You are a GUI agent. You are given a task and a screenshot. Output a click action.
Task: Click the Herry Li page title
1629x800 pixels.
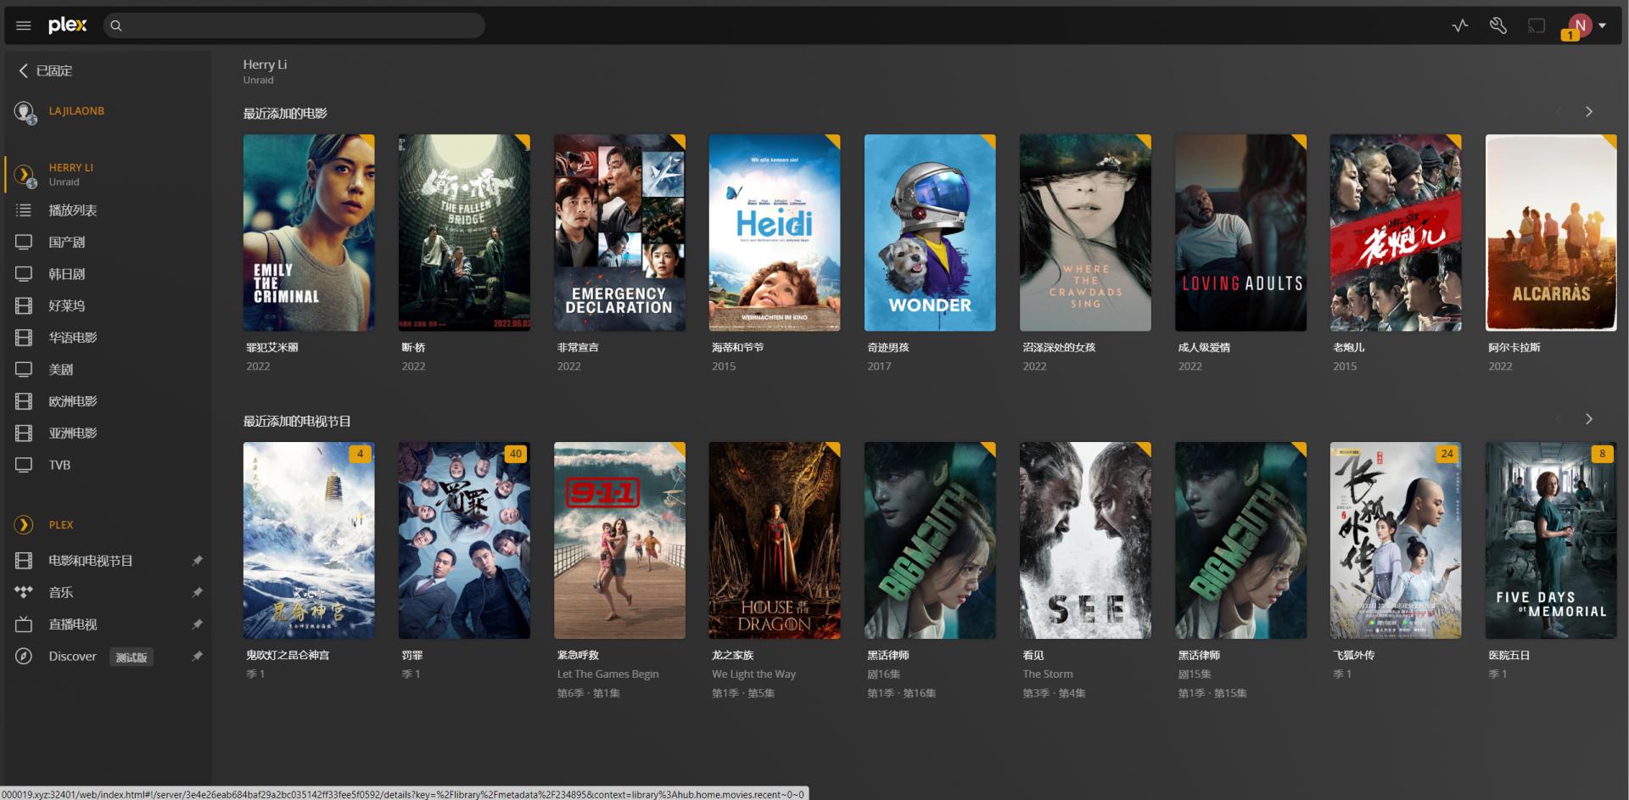[265, 64]
